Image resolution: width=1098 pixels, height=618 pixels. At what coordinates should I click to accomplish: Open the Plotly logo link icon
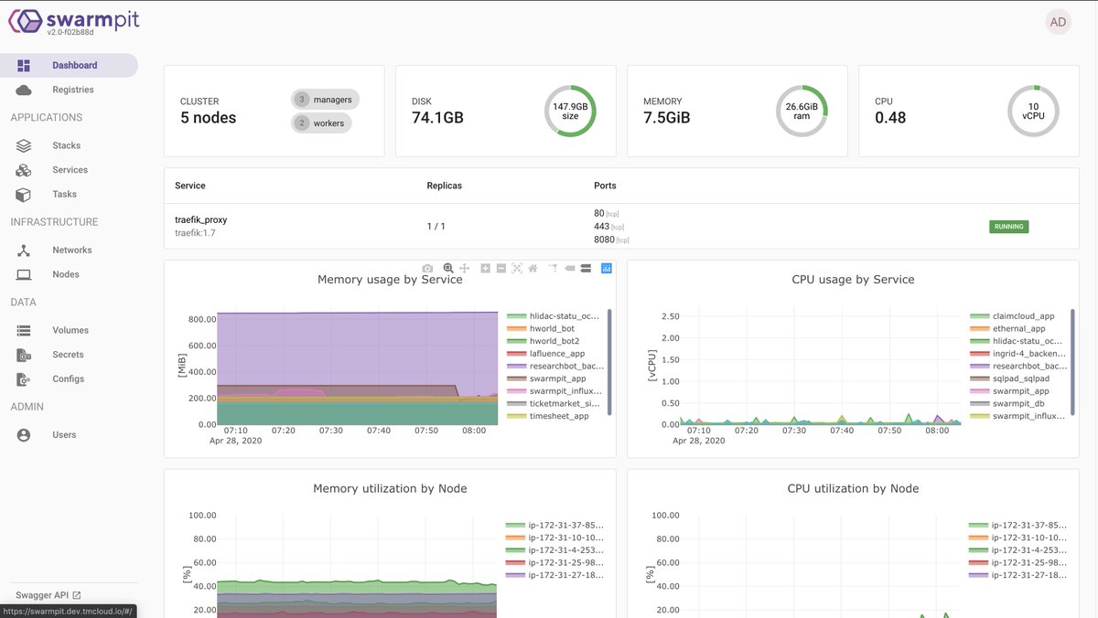point(606,268)
